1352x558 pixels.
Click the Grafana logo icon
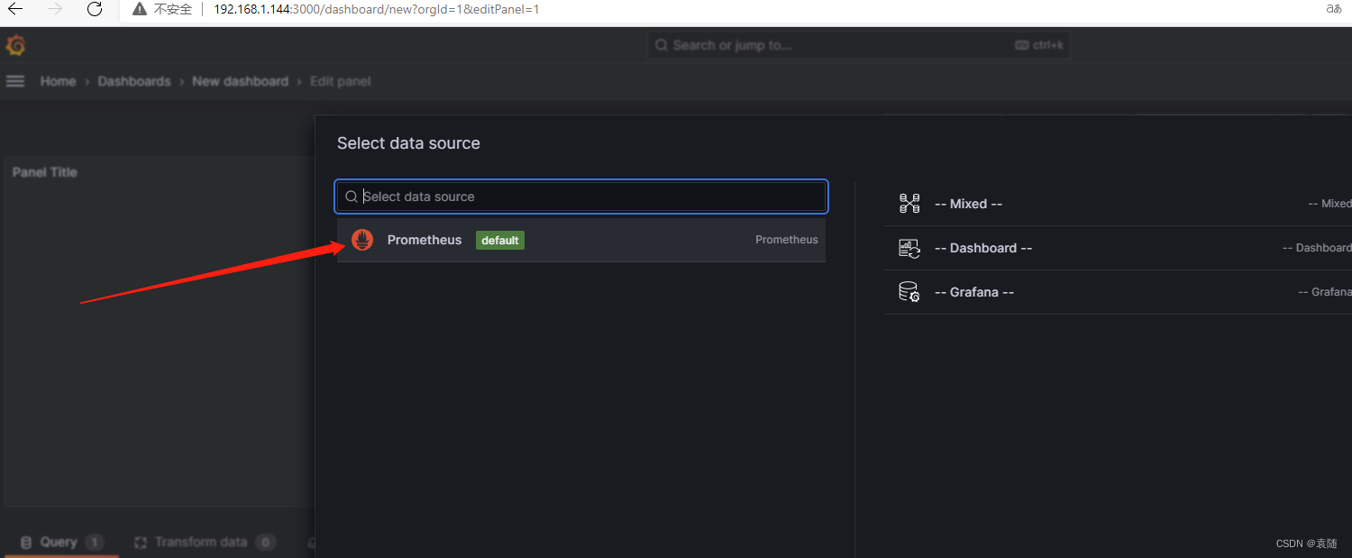point(15,45)
